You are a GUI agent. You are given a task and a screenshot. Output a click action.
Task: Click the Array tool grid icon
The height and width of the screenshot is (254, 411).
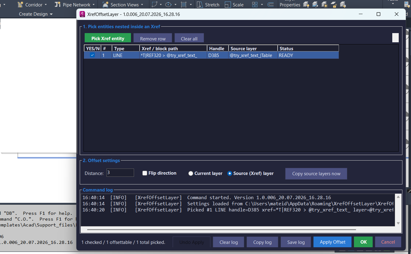click(255, 5)
